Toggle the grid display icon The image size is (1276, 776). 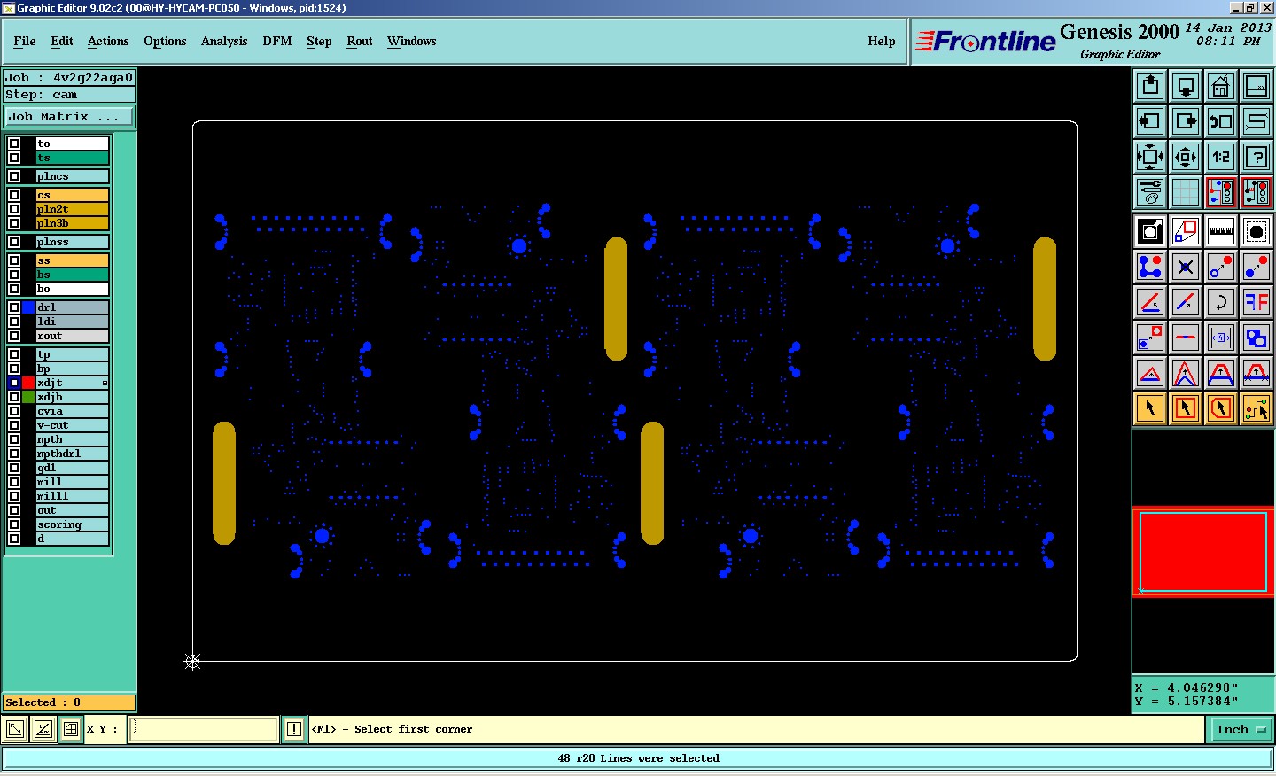(x=1186, y=192)
